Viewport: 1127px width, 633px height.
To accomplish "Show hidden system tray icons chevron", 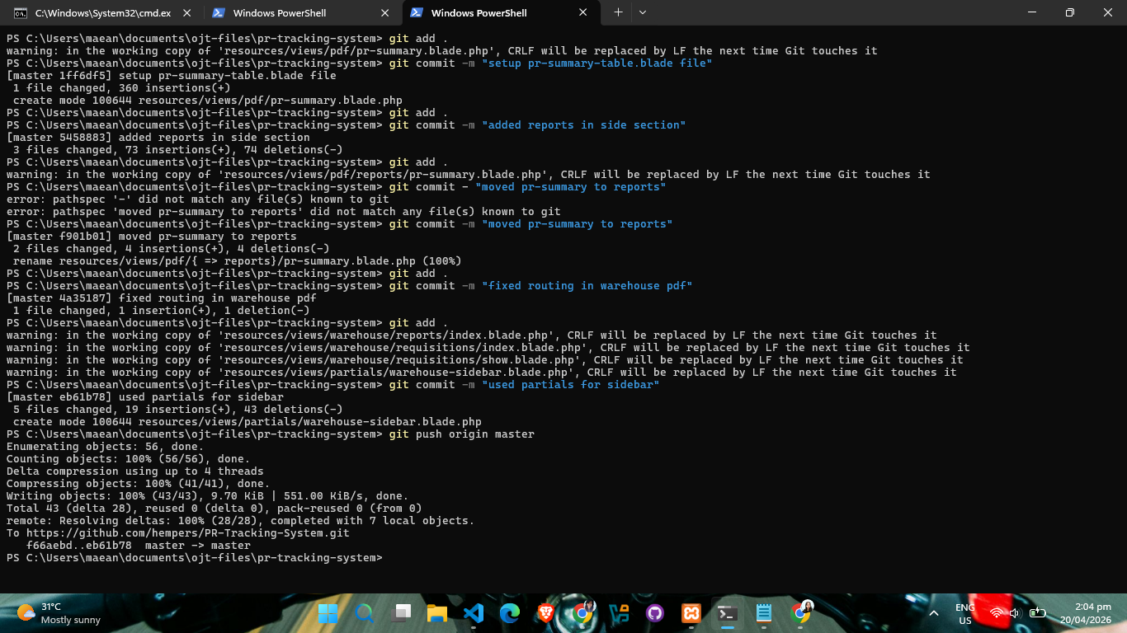I will coord(934,613).
